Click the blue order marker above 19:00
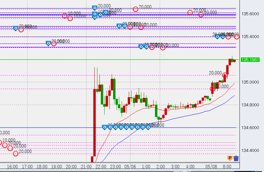This screenshot has height=172, width=264. tap(48, 43)
